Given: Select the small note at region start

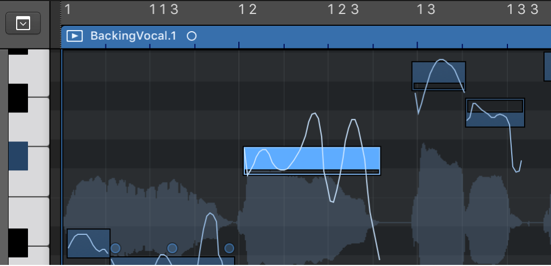Looking at the screenshot, I should tap(88, 243).
